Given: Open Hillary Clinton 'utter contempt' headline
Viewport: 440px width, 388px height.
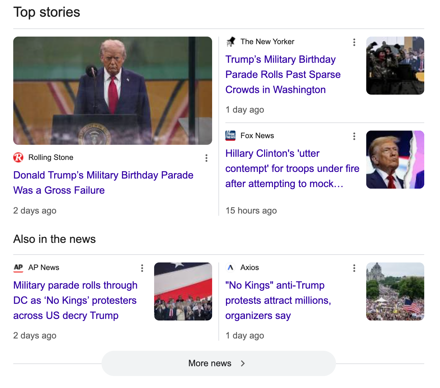Looking at the screenshot, I should click(292, 168).
